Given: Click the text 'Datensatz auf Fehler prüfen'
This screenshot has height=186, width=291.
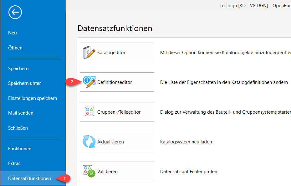Looking at the screenshot, I should (189, 172).
